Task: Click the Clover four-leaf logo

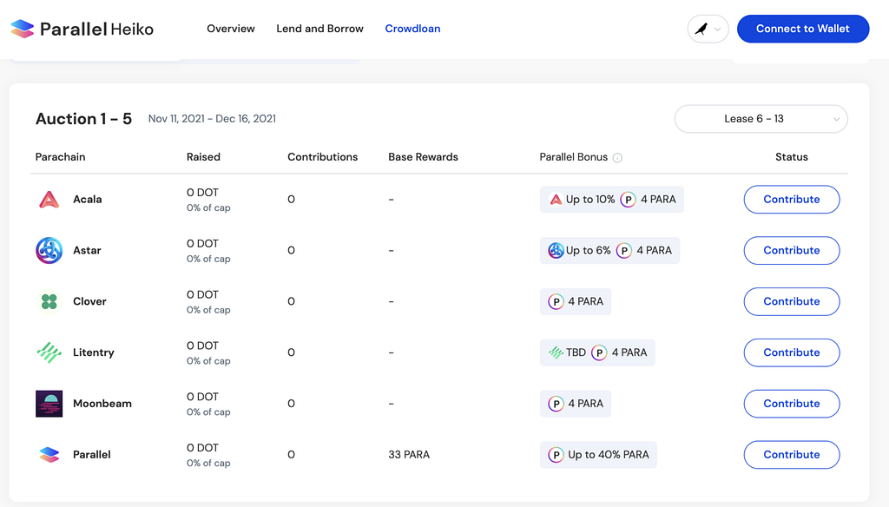Action: (x=49, y=302)
